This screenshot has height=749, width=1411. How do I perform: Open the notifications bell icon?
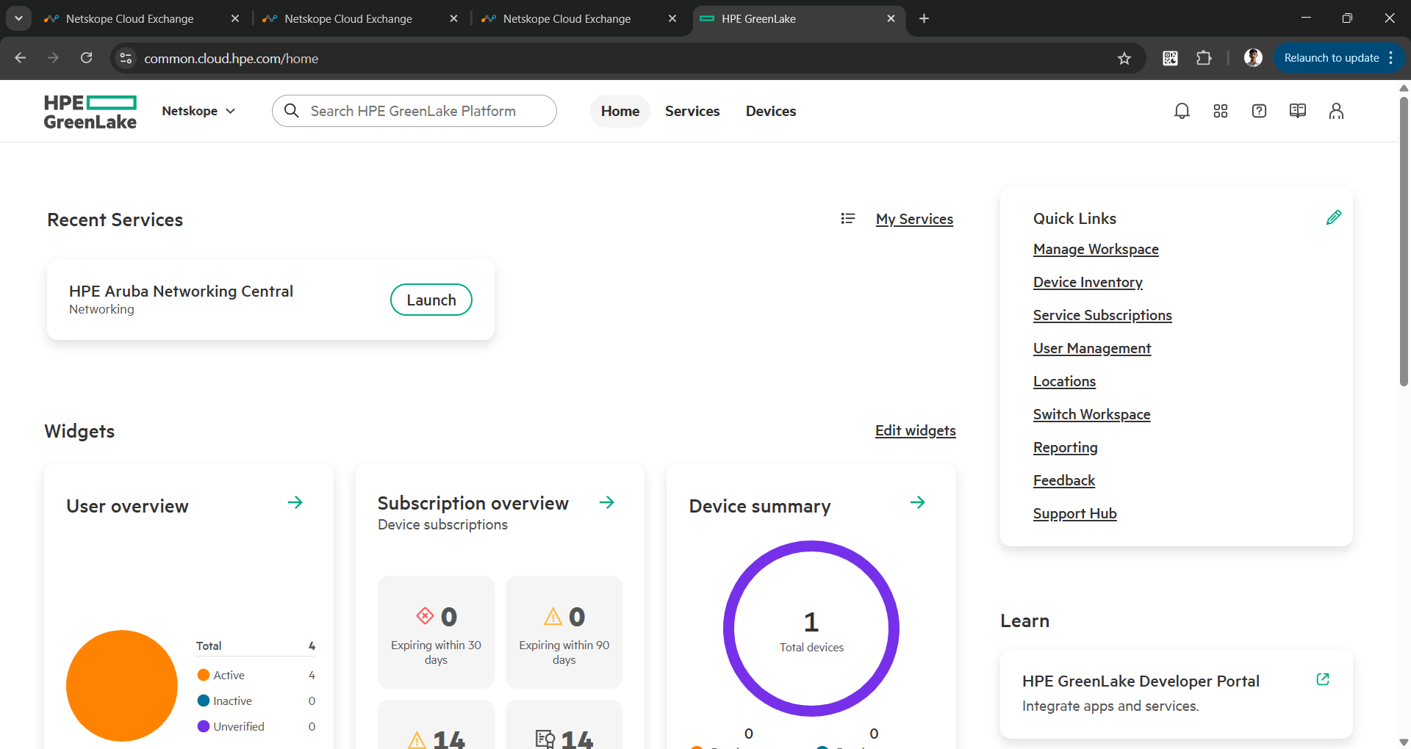pos(1182,111)
